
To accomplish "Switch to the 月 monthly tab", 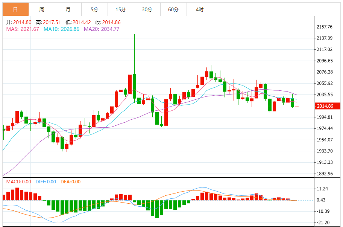I will pos(68,9).
